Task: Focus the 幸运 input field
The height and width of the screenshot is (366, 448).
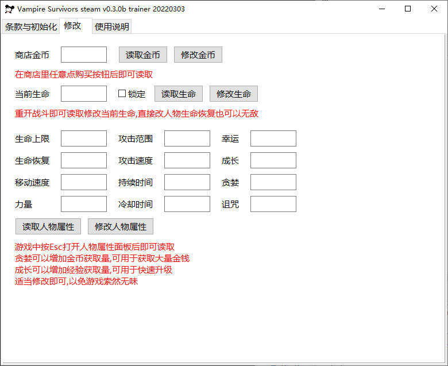Action: click(273, 138)
